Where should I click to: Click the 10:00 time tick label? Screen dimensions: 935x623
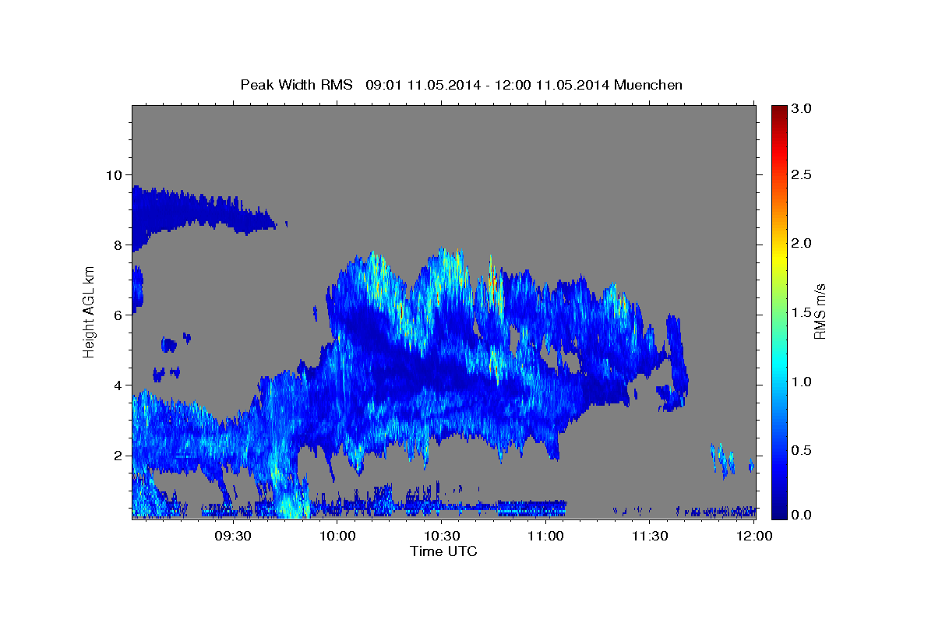coord(338,536)
